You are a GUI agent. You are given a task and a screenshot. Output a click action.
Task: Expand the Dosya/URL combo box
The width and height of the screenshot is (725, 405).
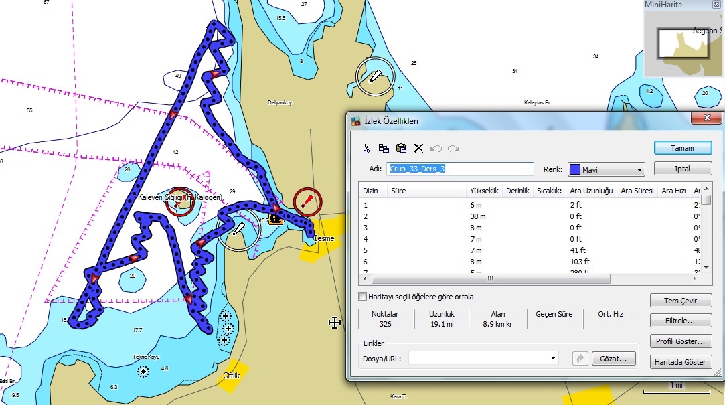[553, 358]
